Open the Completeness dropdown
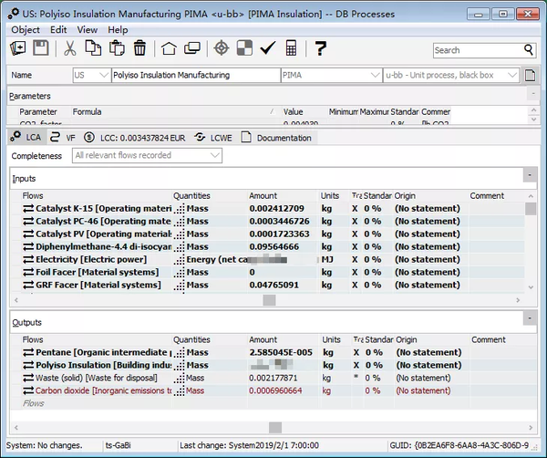This screenshot has width=547, height=458. [x=215, y=155]
